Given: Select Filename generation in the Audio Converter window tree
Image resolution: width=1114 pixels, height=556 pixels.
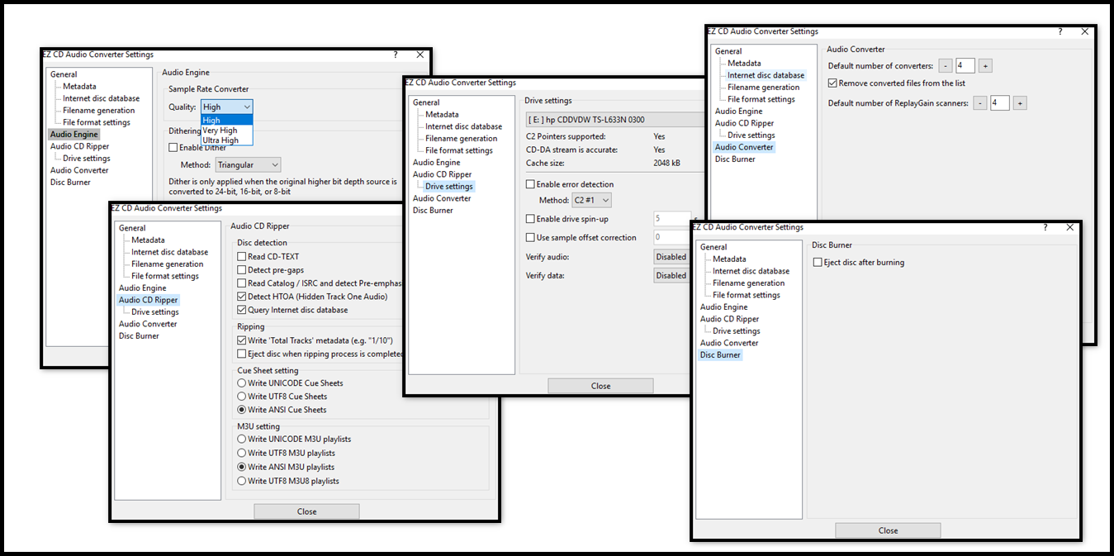Looking at the screenshot, I should 764,87.
